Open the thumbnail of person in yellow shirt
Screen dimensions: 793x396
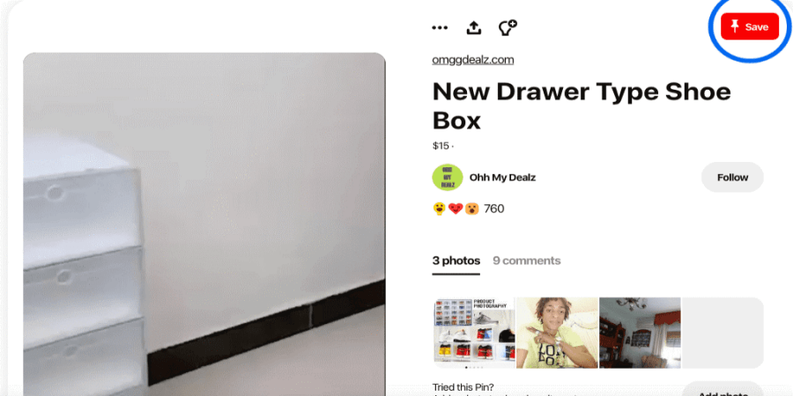click(x=557, y=333)
